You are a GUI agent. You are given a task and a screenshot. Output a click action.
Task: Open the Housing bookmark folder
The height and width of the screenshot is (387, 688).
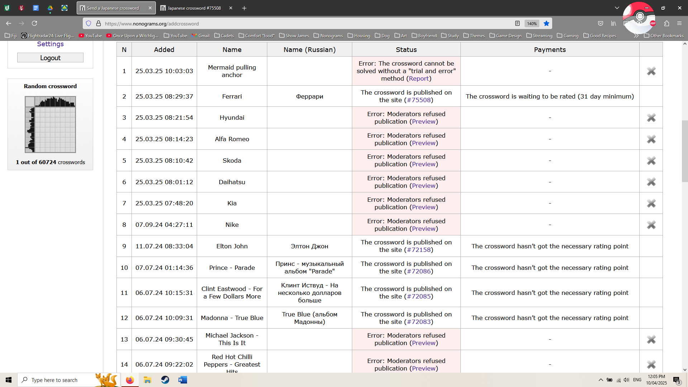coord(359,35)
